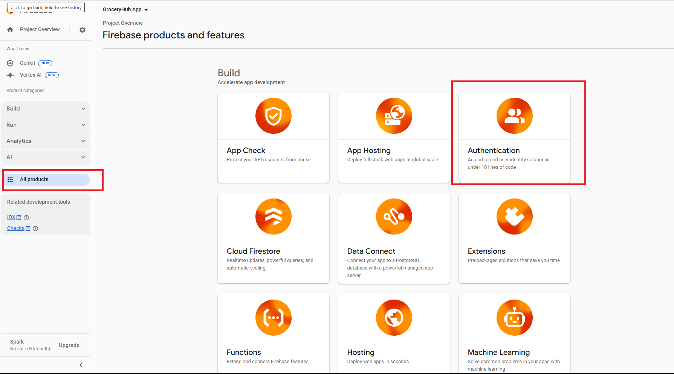Click the Vertex AI sparkle icon
This screenshot has width=674, height=374.
10,75
